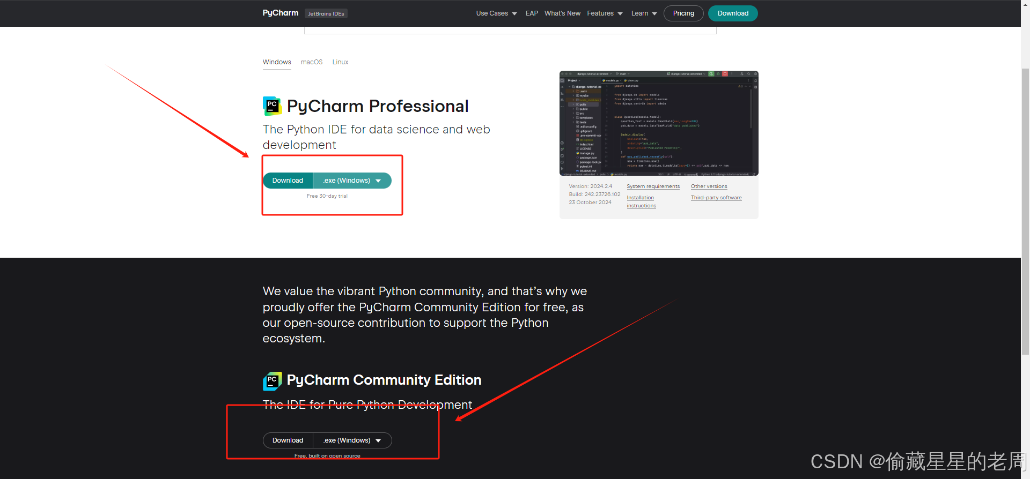Switch to the macOS tab
This screenshot has height=479, width=1030.
pos(312,62)
